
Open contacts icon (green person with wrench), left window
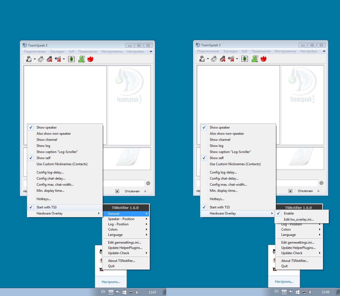coord(81,59)
